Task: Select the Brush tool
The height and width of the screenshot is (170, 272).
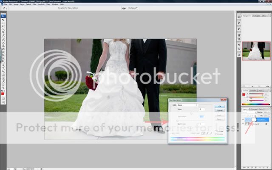Action: click(x=3, y=42)
